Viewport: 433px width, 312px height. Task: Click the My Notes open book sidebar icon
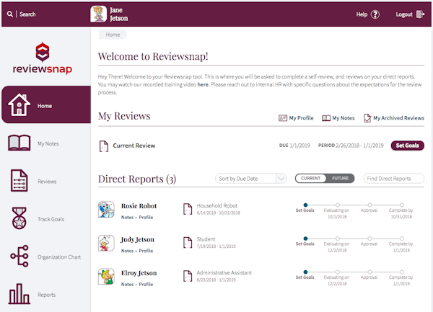pyautogui.click(x=19, y=143)
